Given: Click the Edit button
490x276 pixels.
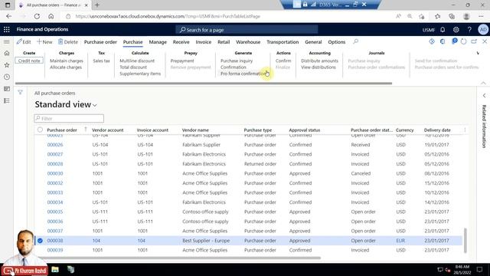Looking at the screenshot, I should point(24,41).
